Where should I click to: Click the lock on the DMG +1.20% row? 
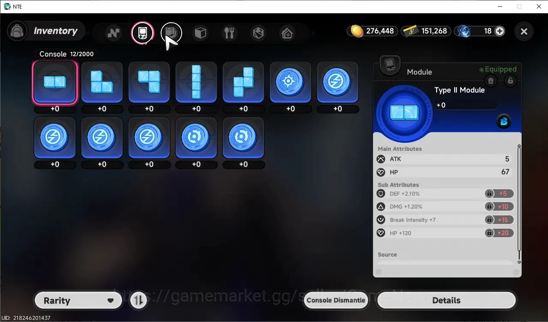489,207
